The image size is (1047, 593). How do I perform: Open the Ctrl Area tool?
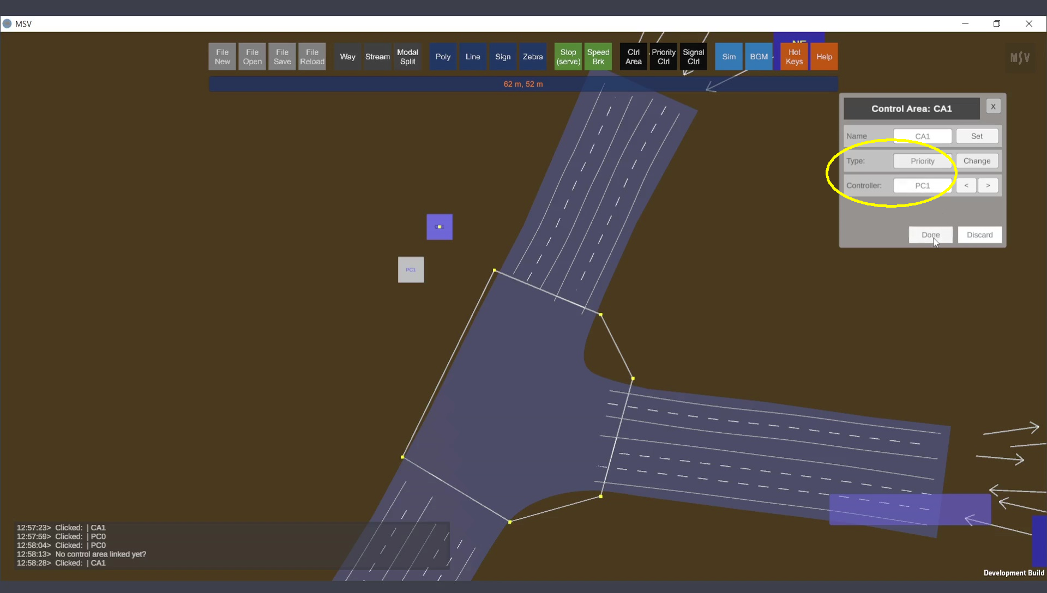[633, 57]
